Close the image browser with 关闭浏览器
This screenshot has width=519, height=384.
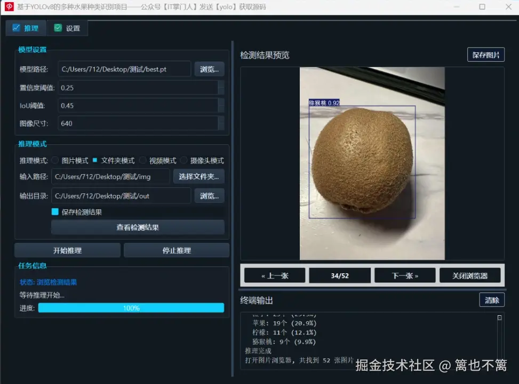470,275
